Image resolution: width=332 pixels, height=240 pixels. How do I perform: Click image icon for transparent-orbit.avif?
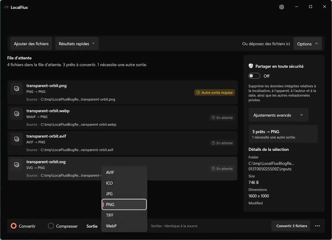[x=17, y=139]
